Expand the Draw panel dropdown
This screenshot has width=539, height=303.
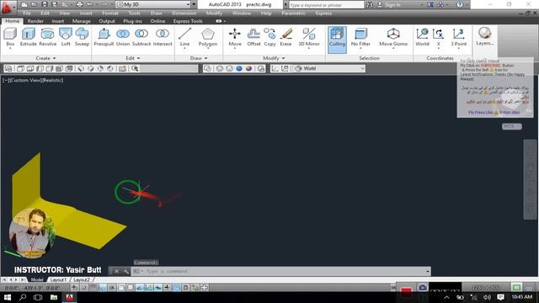(x=199, y=58)
